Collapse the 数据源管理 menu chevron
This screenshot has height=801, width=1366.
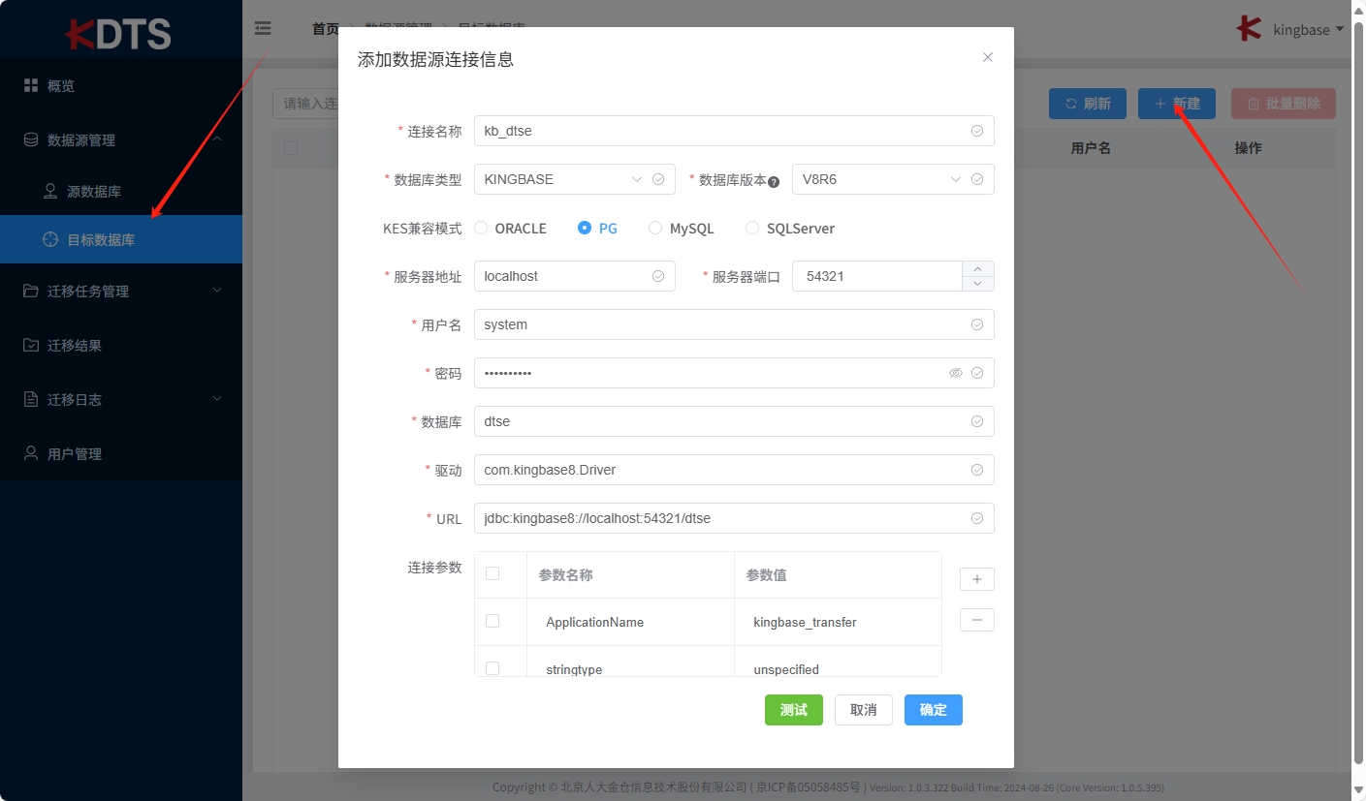[217, 139]
